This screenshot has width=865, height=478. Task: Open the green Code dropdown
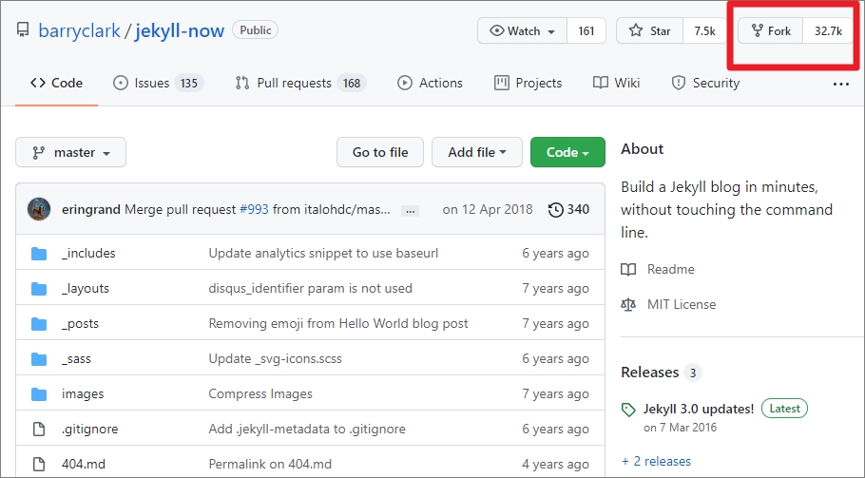tap(567, 152)
